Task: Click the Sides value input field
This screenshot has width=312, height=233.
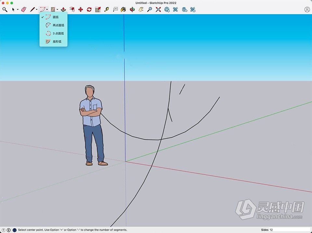Action: pos(290,230)
